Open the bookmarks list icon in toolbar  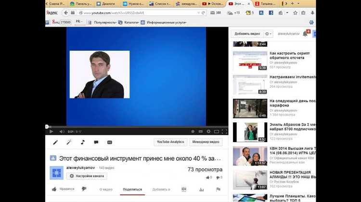(x=303, y=13)
